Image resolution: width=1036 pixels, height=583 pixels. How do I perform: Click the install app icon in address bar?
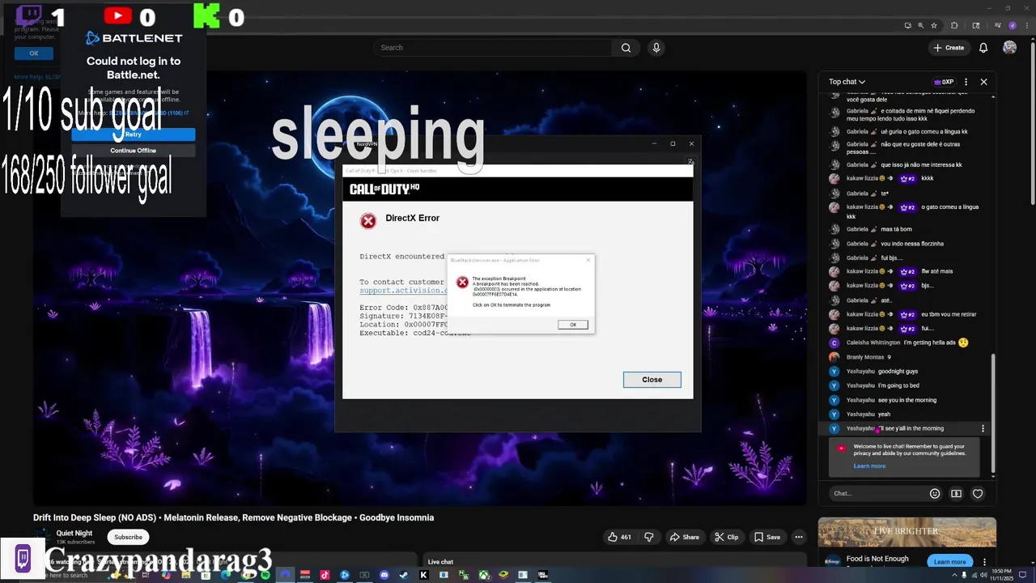907,25
